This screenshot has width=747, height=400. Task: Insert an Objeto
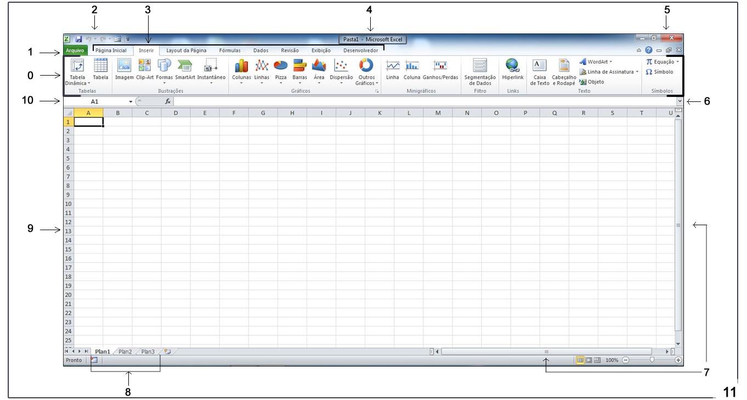pyautogui.click(x=592, y=82)
